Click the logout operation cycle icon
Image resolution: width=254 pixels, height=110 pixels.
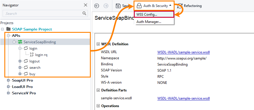tap(26, 61)
